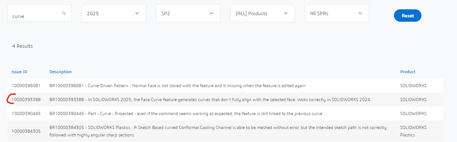This screenshot has height=142, width=457.
Task: Expand the [ALL] Products filter
Action: [262, 13]
